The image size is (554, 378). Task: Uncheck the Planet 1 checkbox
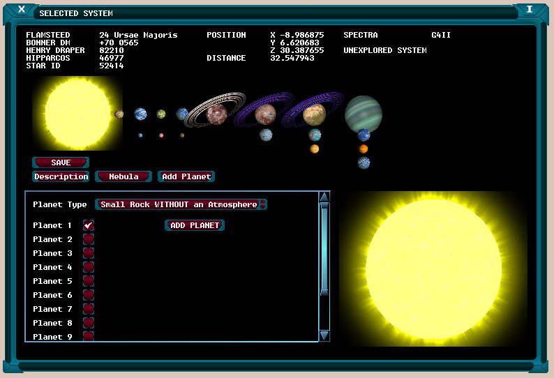89,225
